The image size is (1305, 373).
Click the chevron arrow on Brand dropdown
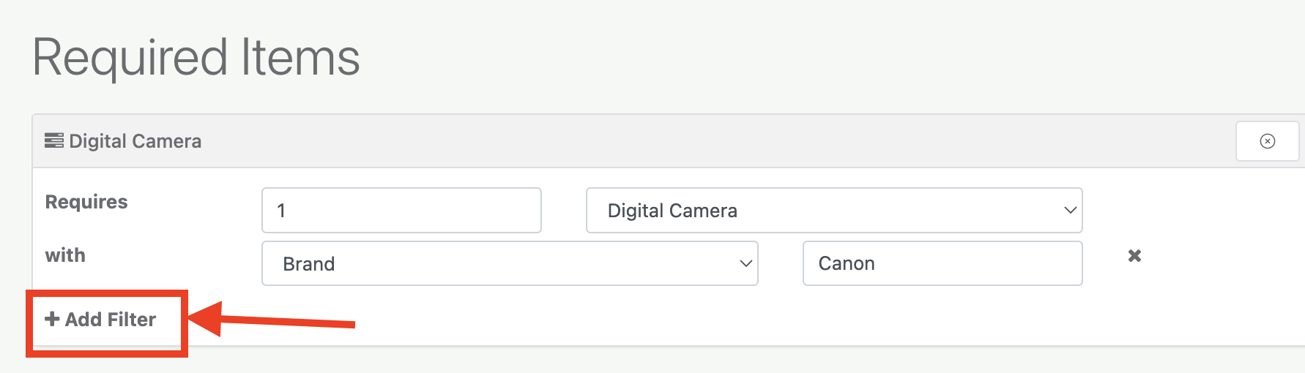(x=746, y=263)
